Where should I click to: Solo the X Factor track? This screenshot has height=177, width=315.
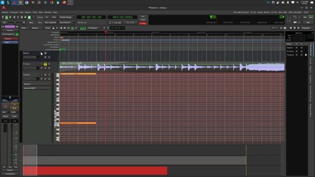[x=49, y=64]
